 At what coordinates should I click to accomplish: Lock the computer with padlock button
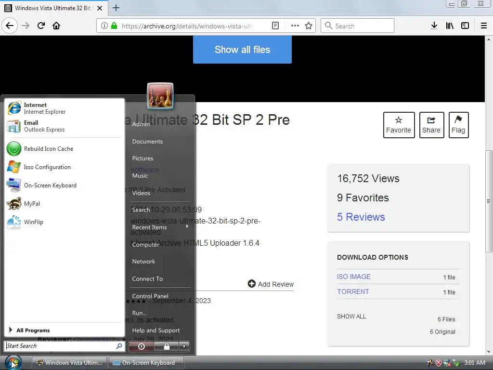tap(167, 346)
